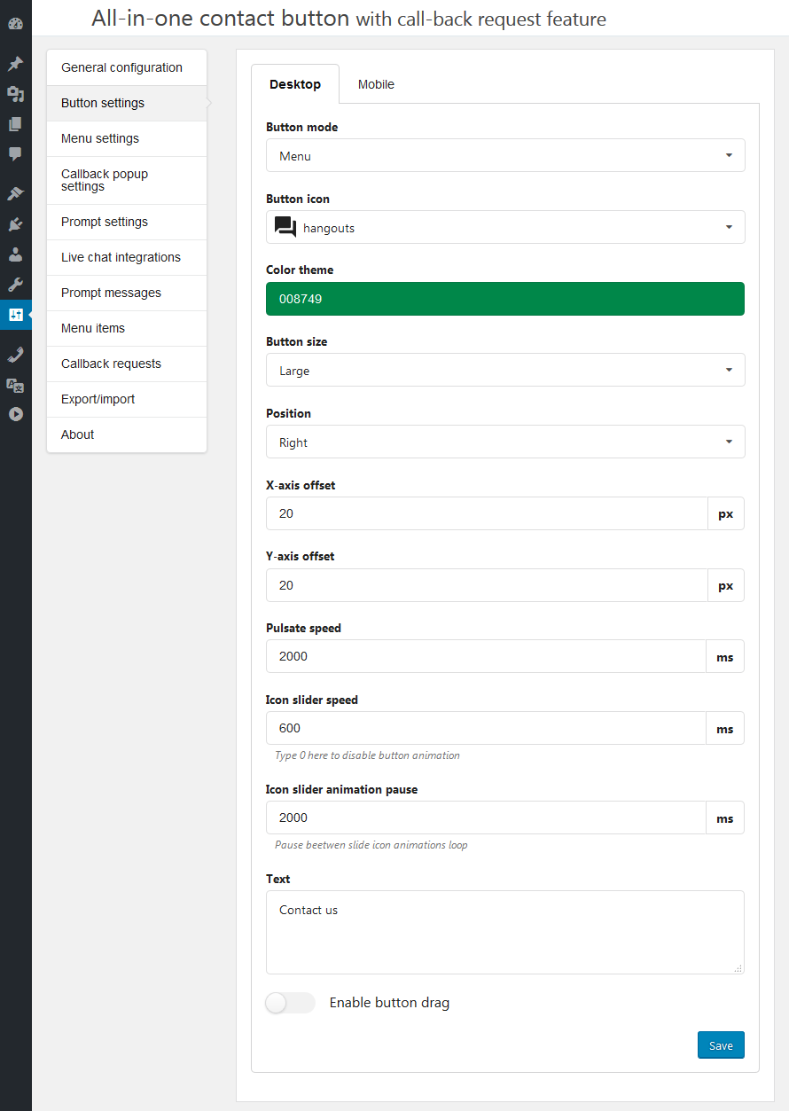This screenshot has width=789, height=1111.
Task: Toggle the Enable button drag switch
Action: tap(291, 1003)
